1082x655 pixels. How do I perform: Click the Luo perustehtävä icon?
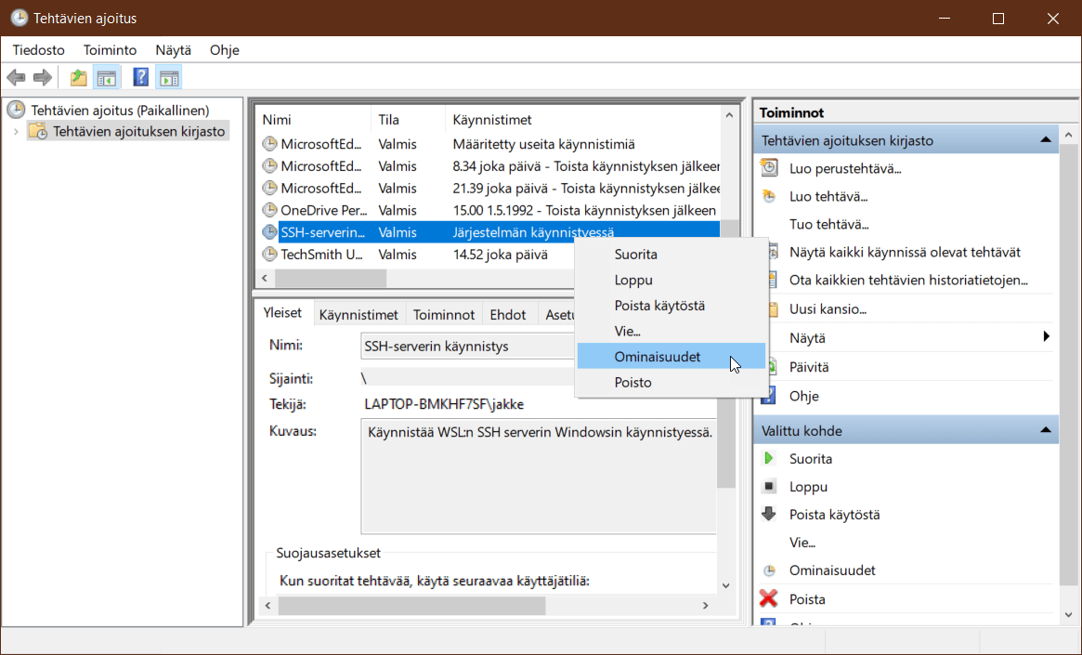769,168
